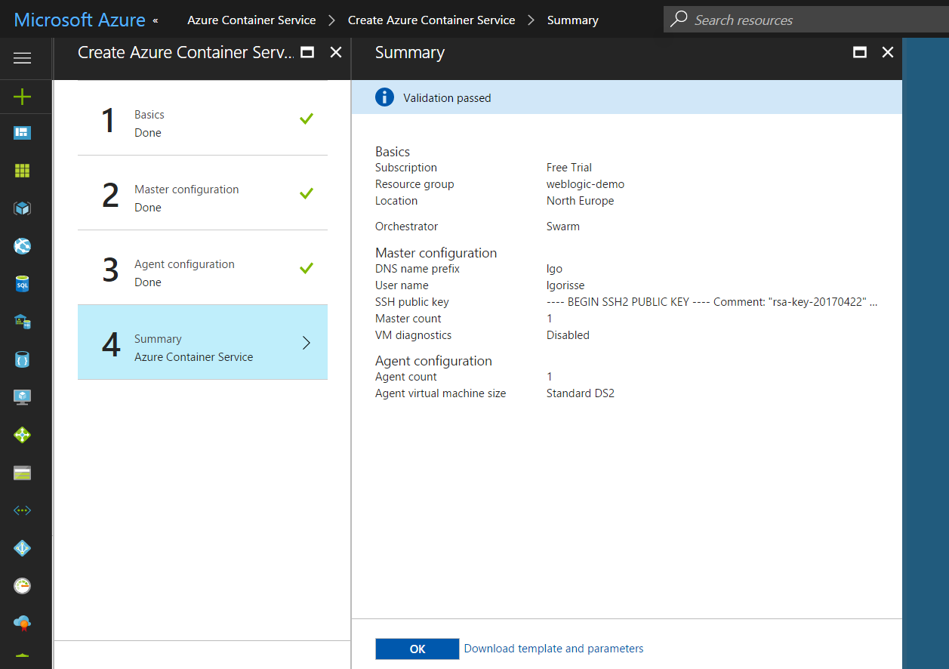The width and height of the screenshot is (949, 669).
Task: Expand step 4 Summary chevron
Action: point(306,343)
